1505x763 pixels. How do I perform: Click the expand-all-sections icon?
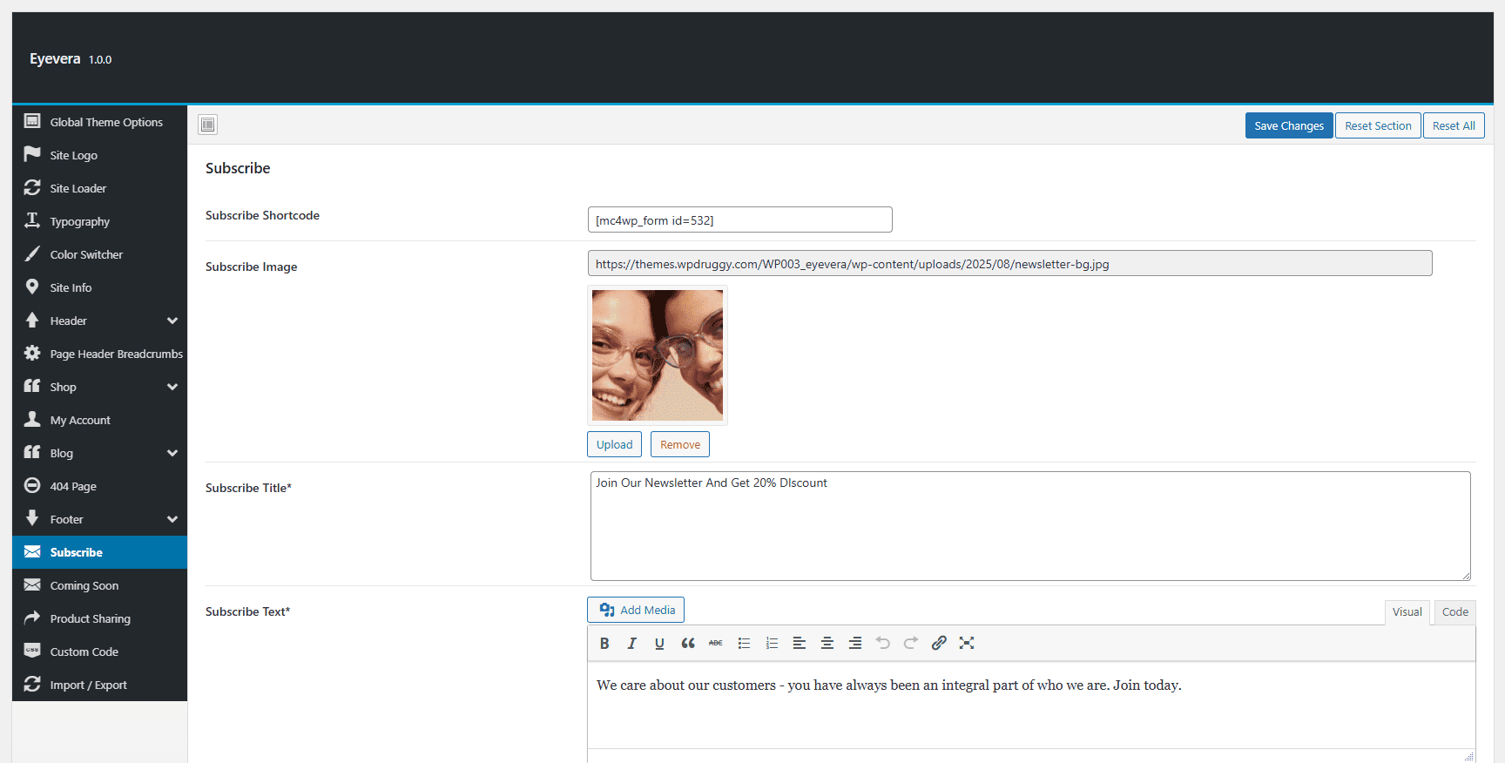pyautogui.click(x=207, y=125)
